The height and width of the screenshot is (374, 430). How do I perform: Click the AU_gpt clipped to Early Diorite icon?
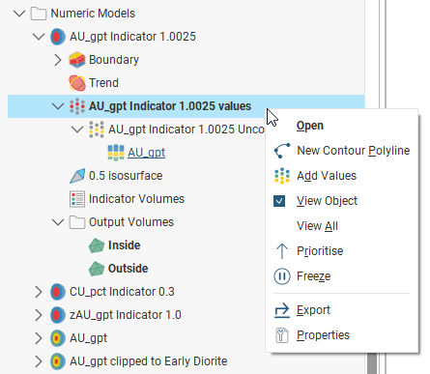[58, 361]
